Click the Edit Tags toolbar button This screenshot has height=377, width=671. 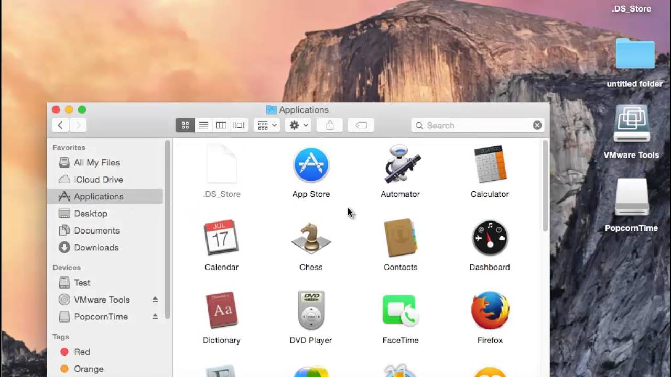(x=361, y=125)
